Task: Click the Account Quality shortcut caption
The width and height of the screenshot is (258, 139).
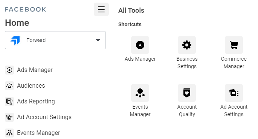Action: [187, 111]
